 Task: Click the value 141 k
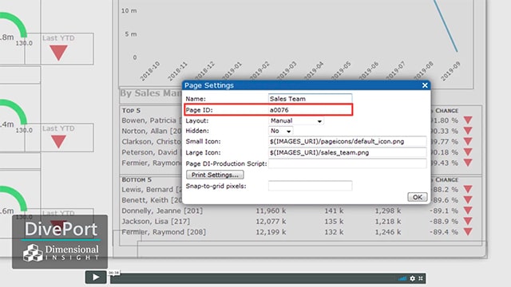tap(334, 210)
